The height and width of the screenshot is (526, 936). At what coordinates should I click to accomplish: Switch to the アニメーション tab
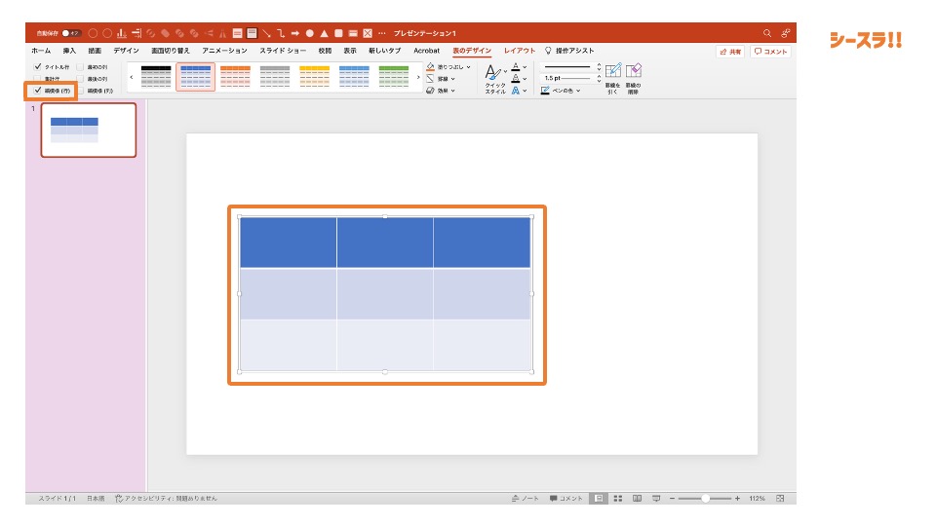coord(224,51)
